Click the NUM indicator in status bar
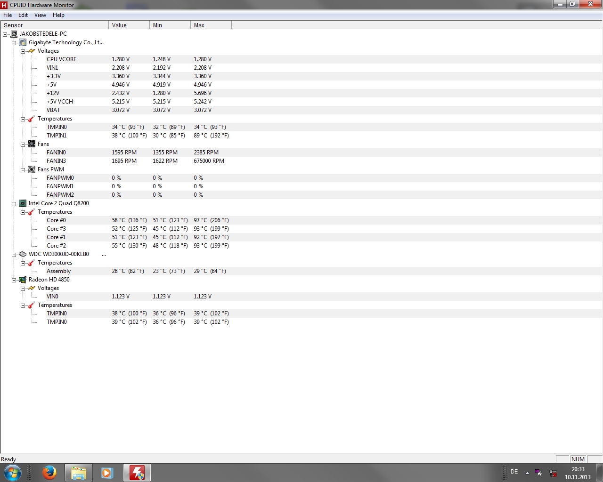 point(578,459)
